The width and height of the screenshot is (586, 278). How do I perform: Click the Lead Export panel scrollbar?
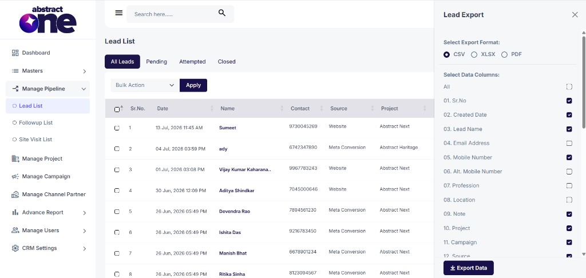(x=584, y=82)
